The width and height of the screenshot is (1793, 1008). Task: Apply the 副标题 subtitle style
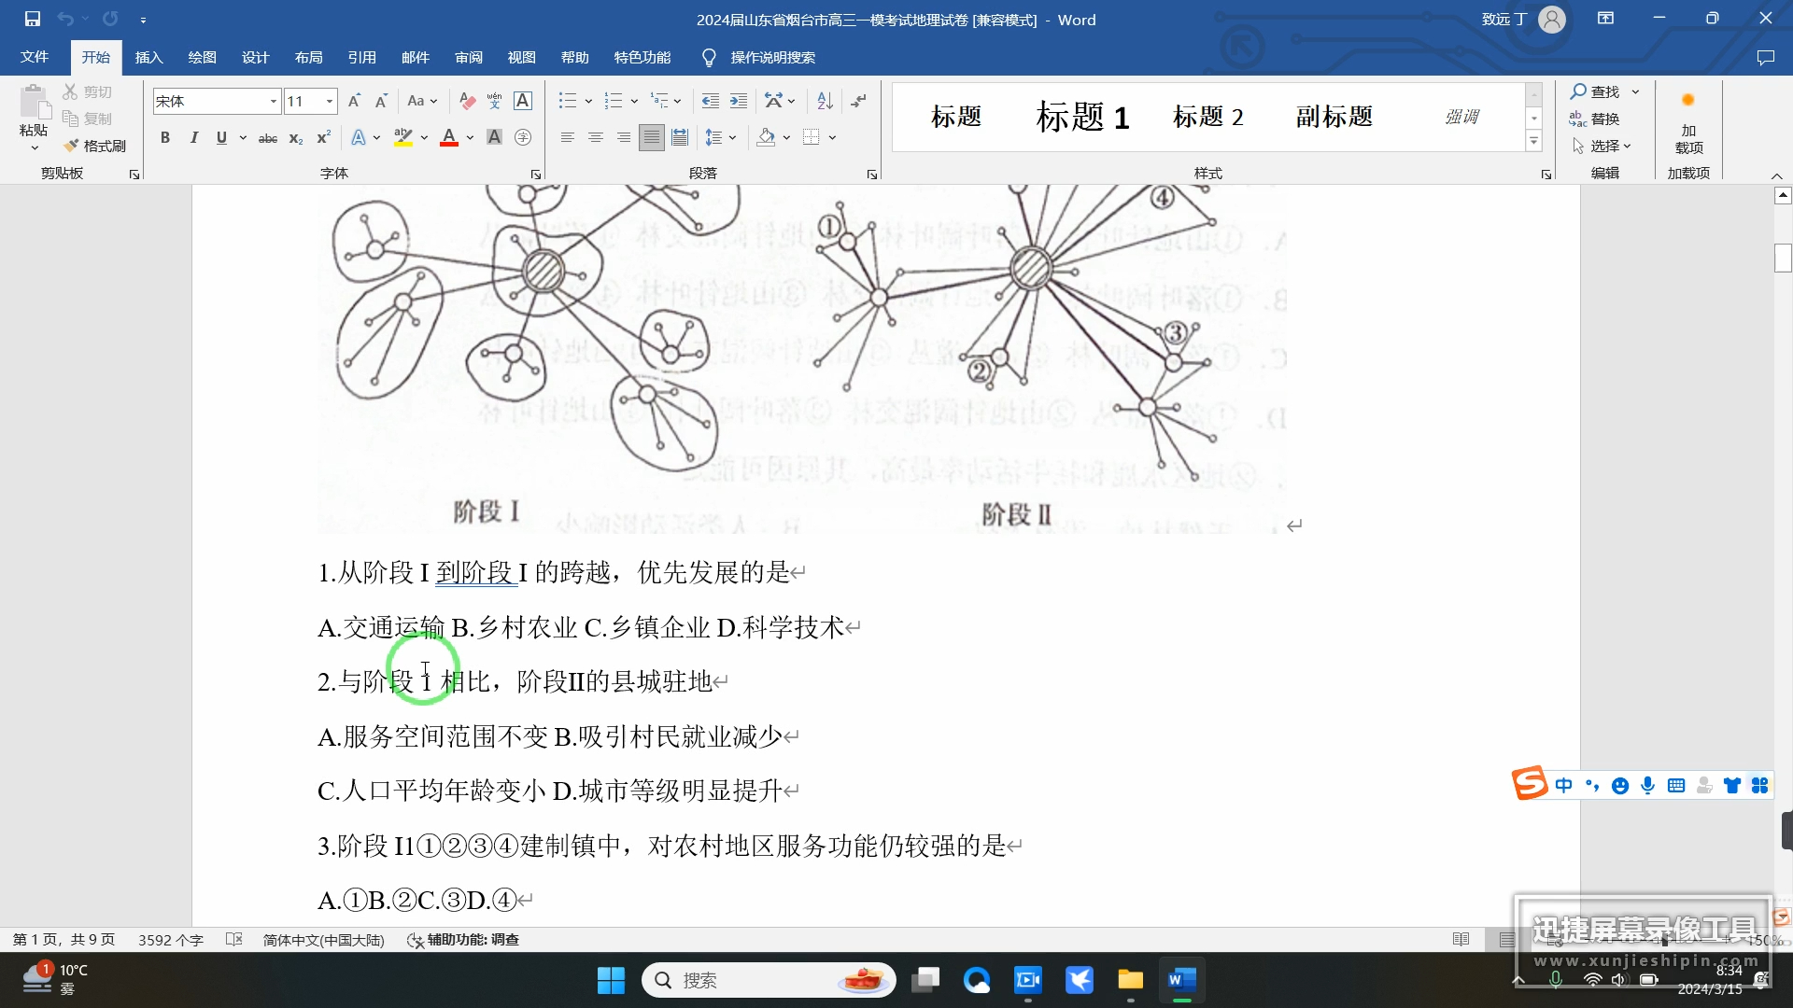(x=1334, y=117)
